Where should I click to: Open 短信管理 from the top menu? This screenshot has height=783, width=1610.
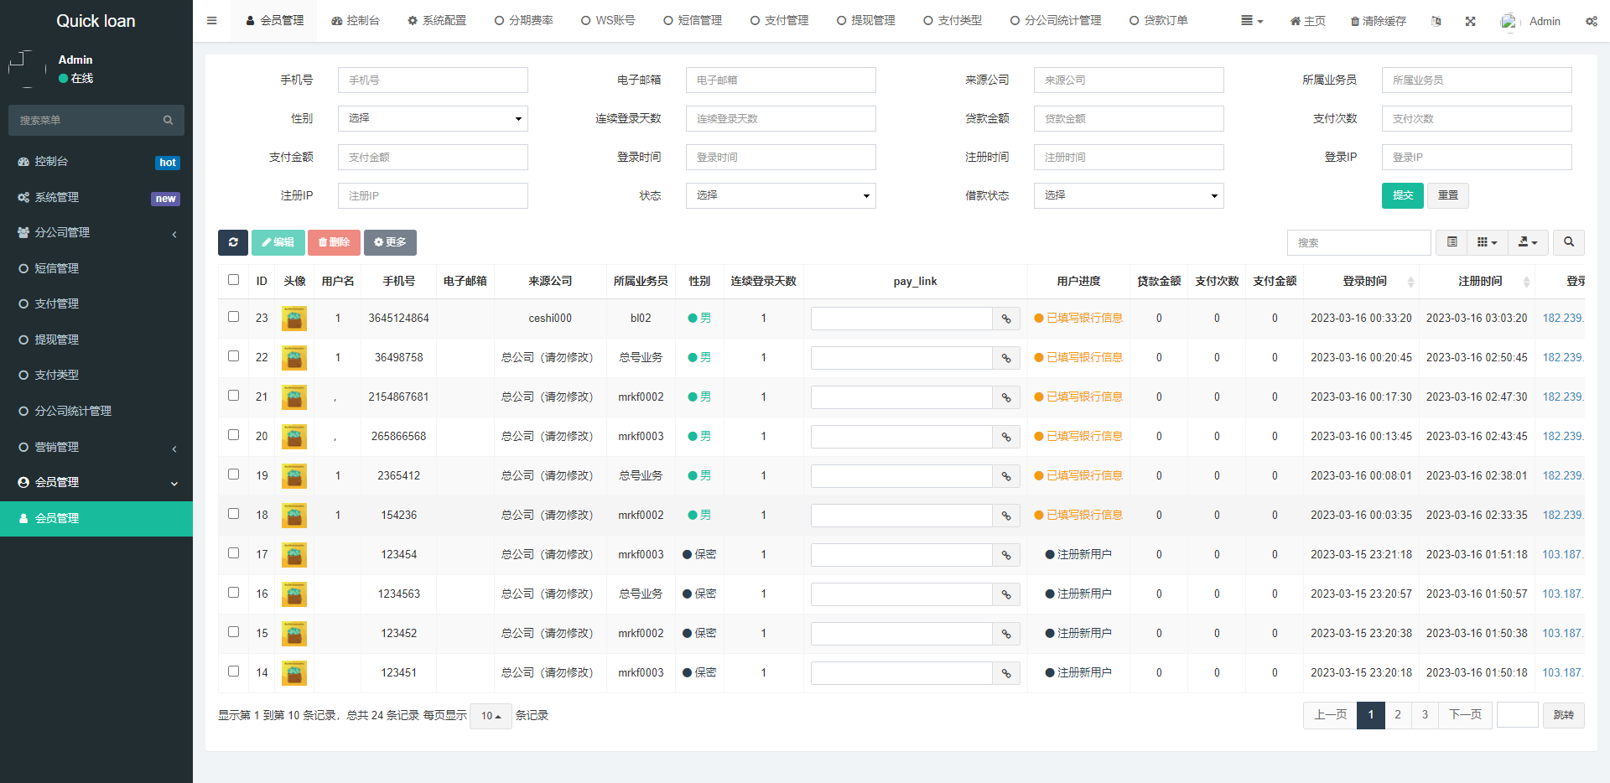[692, 20]
